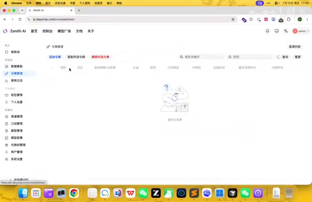
Task: Open Chrome three-dot menu
Action: click(307, 19)
